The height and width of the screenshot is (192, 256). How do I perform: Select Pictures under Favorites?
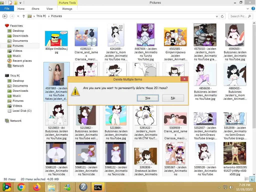coord(18,46)
